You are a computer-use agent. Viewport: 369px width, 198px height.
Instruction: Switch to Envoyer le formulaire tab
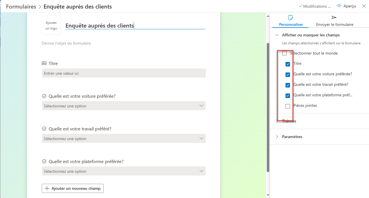tap(335, 21)
